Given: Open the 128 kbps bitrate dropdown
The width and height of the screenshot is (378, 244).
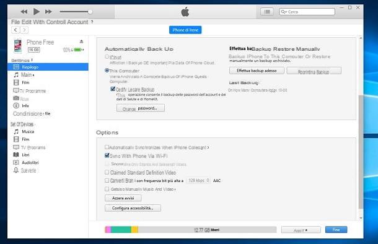Looking at the screenshot, I should click(x=198, y=180).
